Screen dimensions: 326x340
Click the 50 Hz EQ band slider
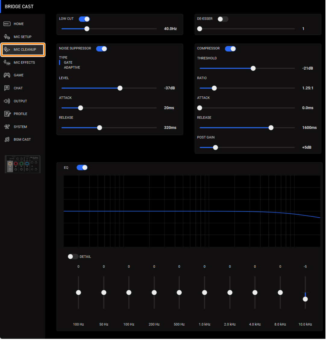point(104,293)
